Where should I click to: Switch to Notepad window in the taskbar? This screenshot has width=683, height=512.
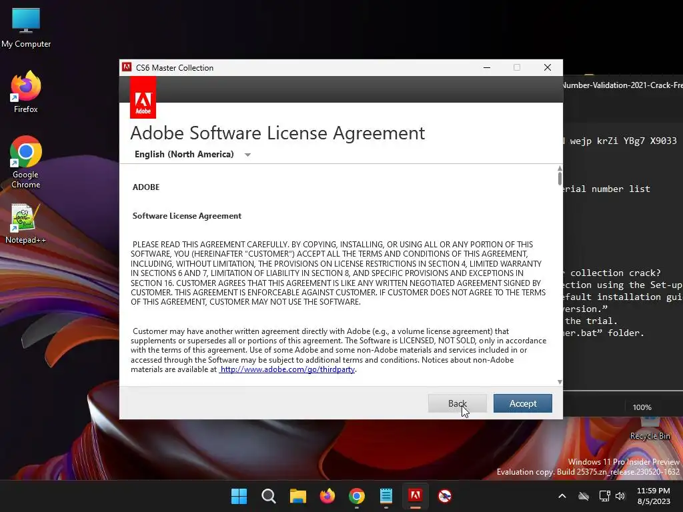(x=386, y=496)
